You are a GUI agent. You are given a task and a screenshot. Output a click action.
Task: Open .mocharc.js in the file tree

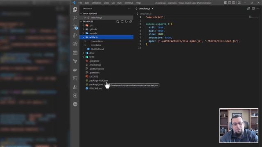point(95,65)
